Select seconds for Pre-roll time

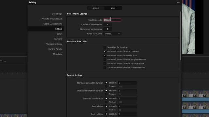[x=106, y=106]
